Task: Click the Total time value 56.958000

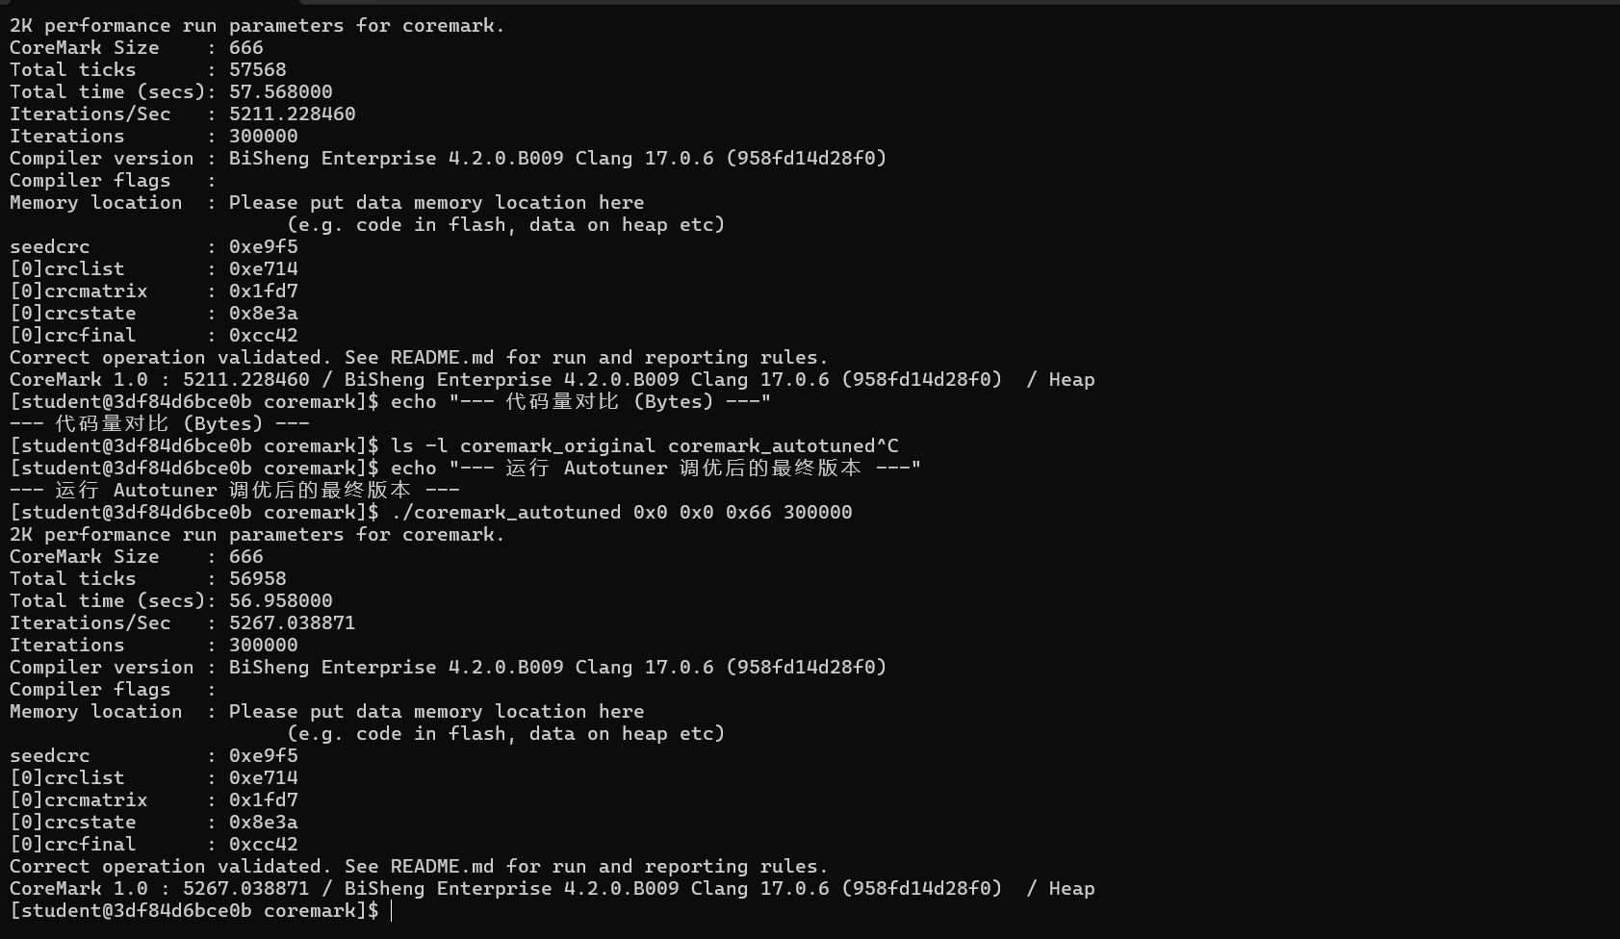Action: tap(280, 601)
